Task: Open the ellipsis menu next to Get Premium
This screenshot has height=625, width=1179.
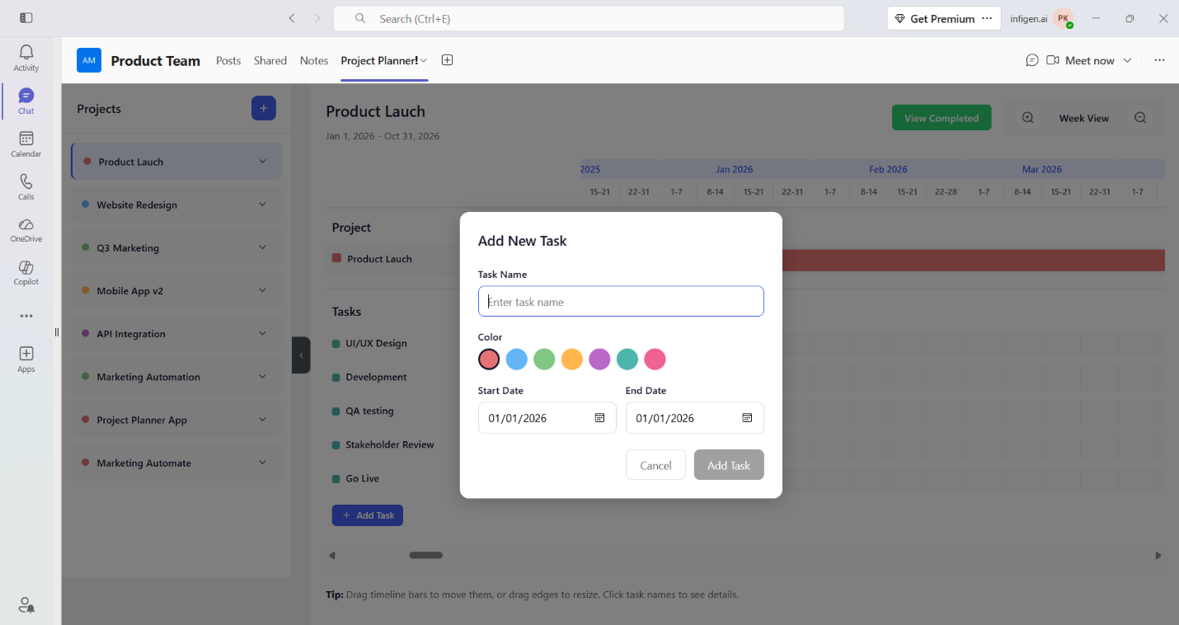Action: pos(988,18)
